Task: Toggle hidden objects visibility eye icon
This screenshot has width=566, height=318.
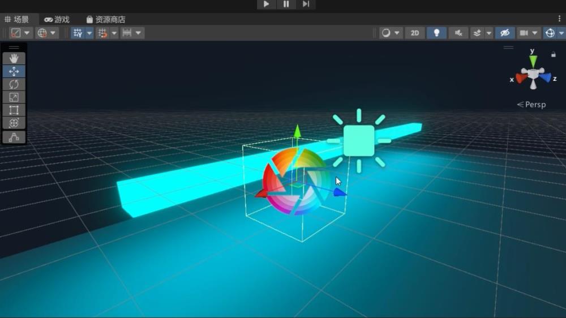Action: pos(505,33)
